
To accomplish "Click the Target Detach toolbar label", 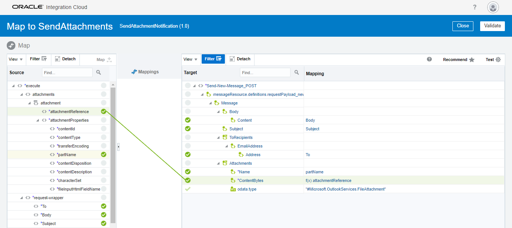I will point(244,59).
